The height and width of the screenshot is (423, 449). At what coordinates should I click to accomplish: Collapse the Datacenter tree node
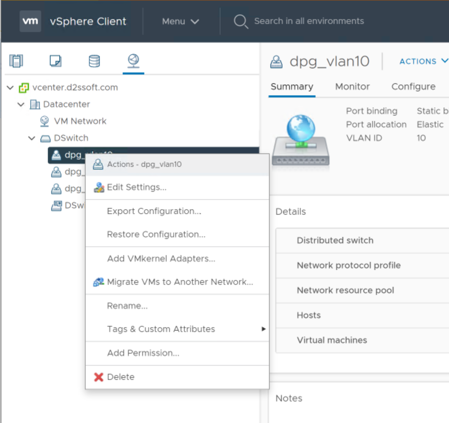click(21, 104)
